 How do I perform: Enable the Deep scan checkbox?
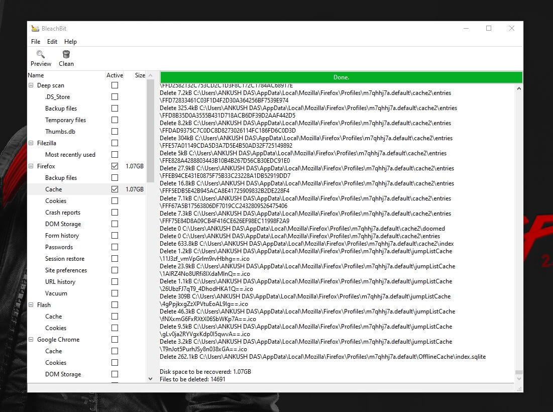(x=115, y=85)
